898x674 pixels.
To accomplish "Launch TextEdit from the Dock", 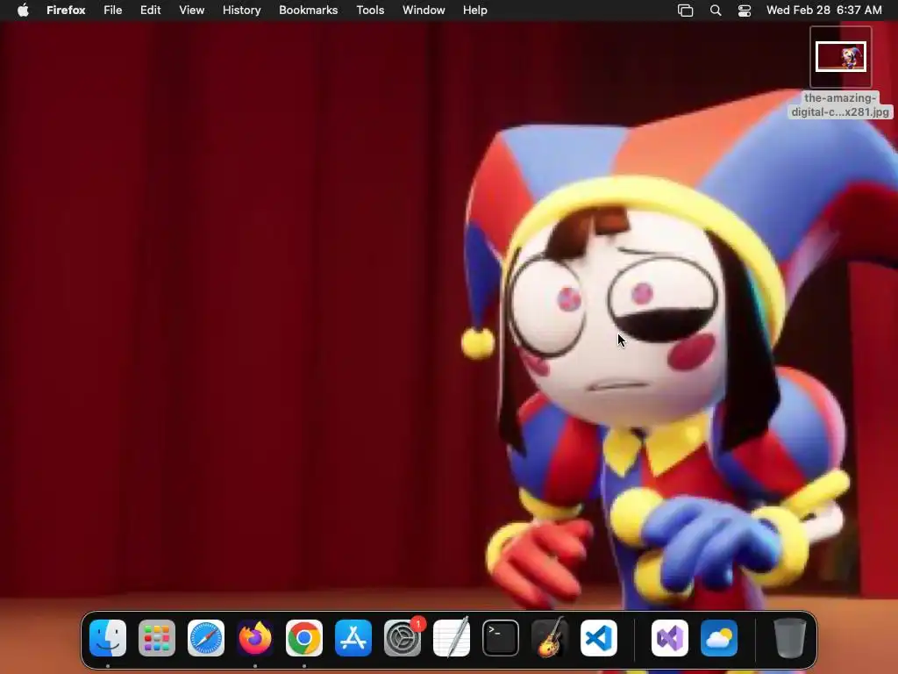I will (x=452, y=638).
